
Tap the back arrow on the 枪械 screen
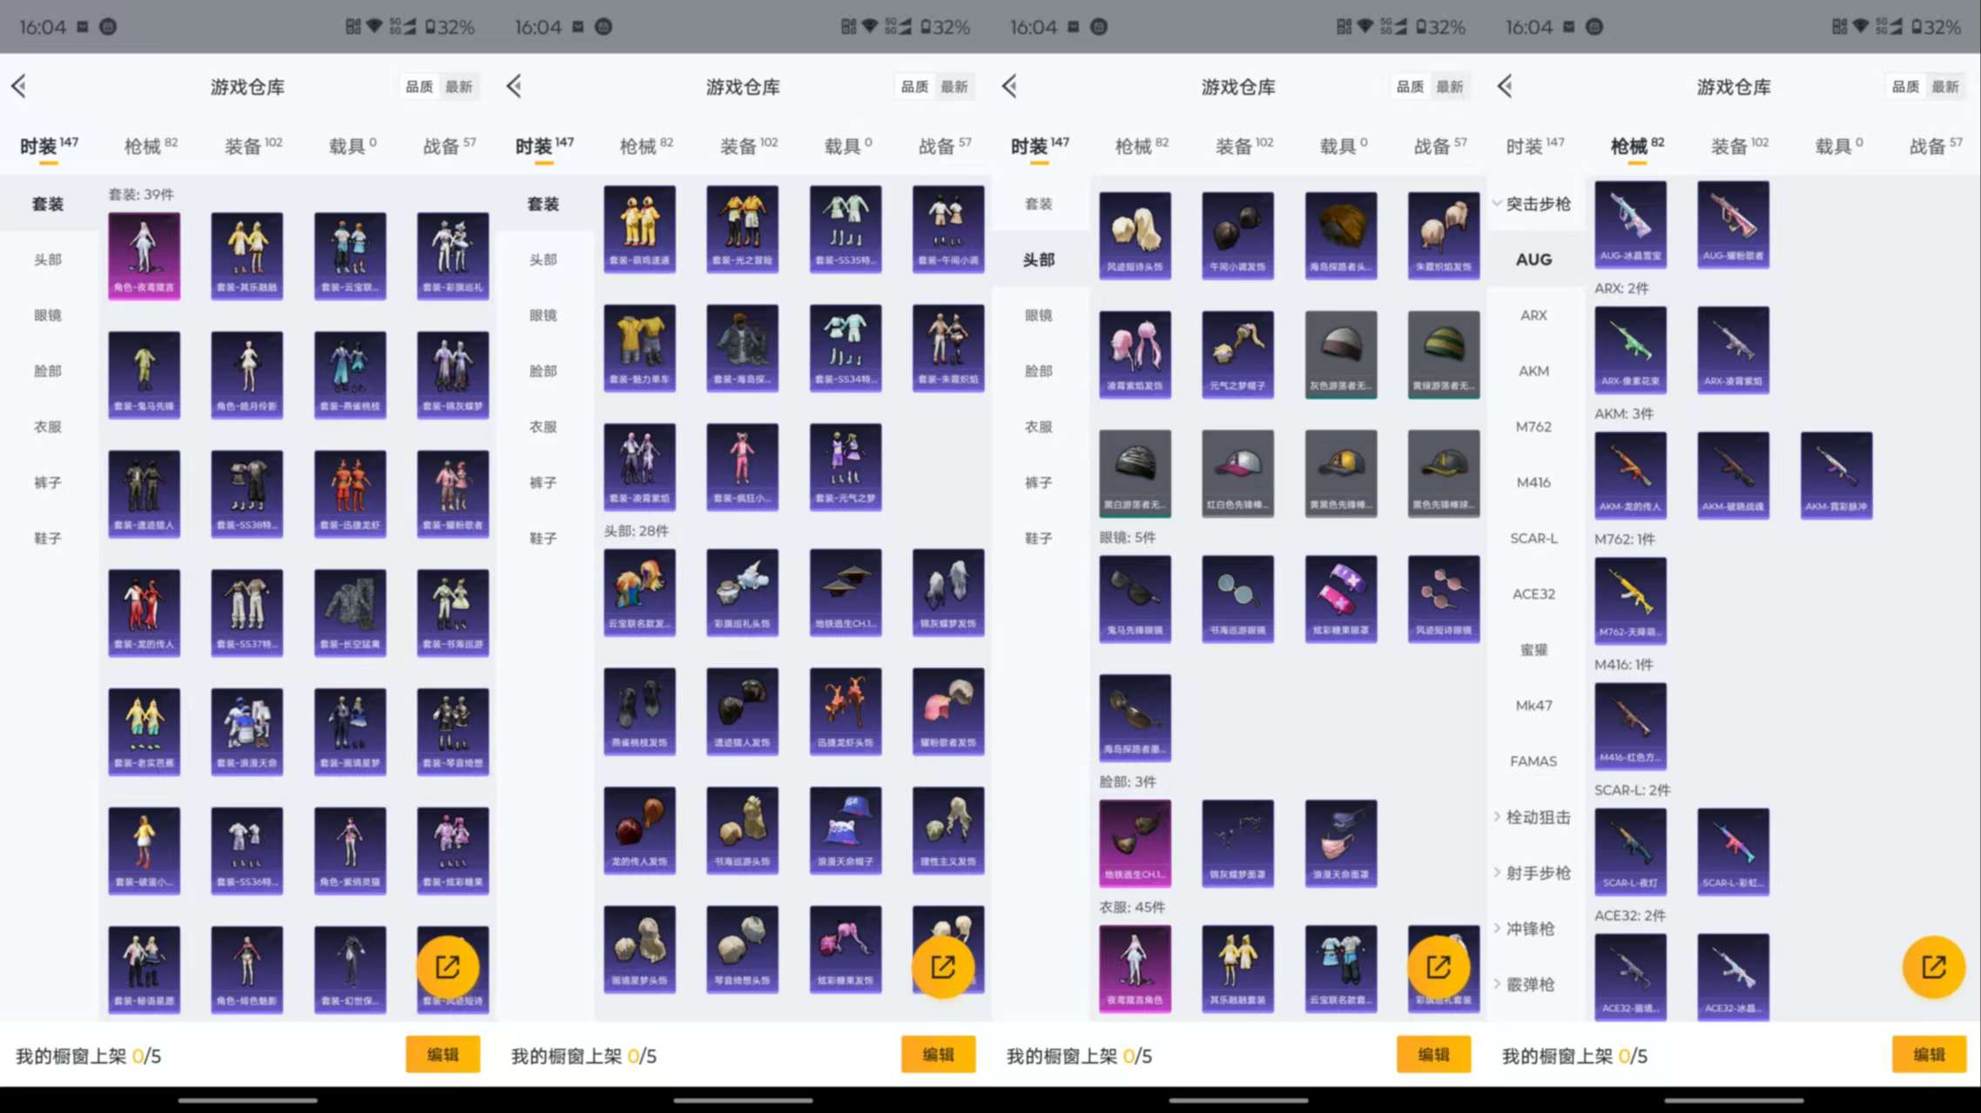1506,86
